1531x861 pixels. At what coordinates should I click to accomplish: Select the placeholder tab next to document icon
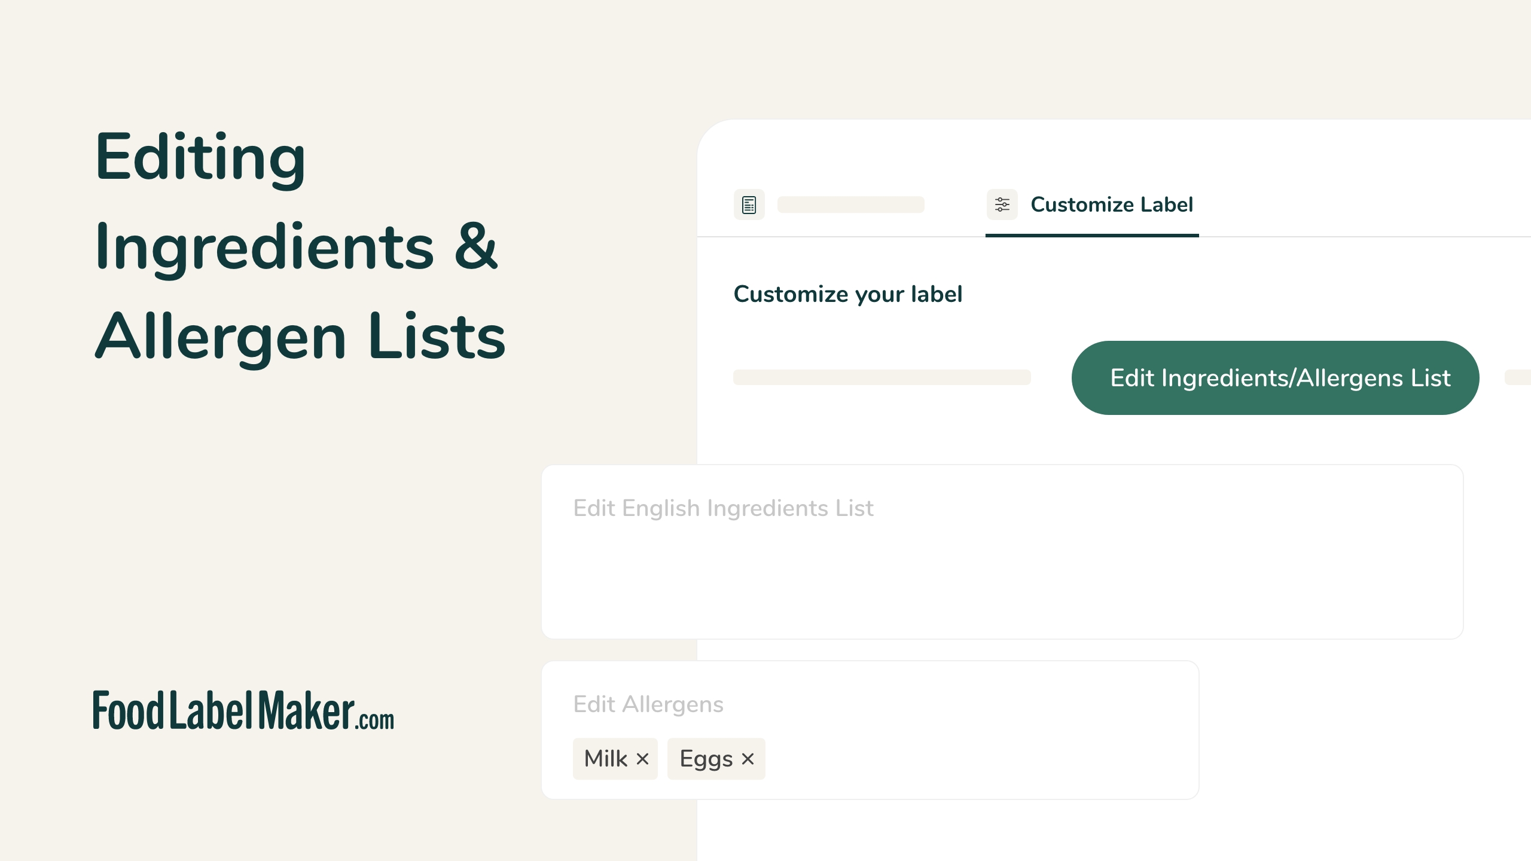point(850,204)
